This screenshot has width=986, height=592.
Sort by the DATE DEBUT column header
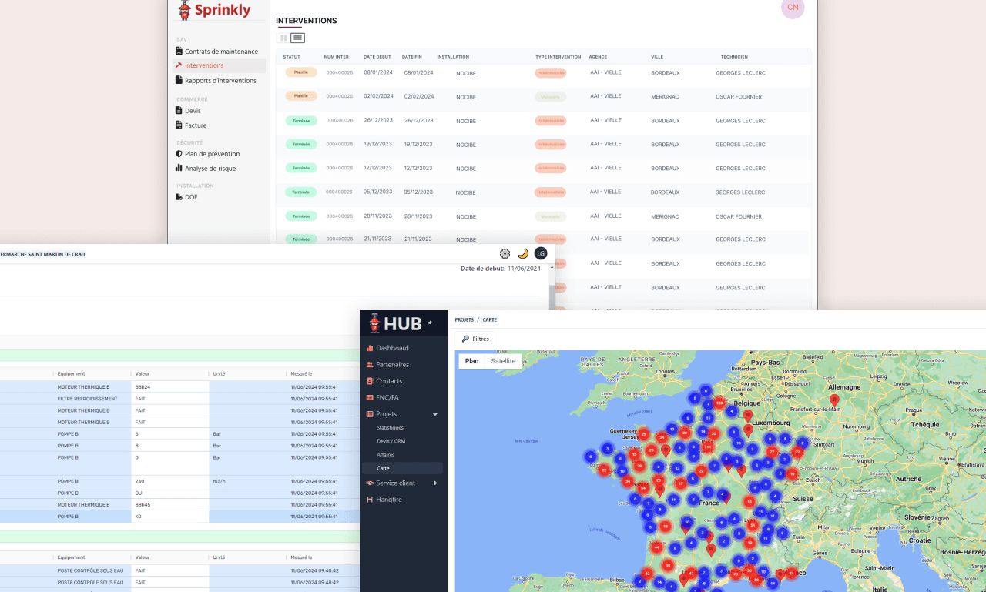377,57
